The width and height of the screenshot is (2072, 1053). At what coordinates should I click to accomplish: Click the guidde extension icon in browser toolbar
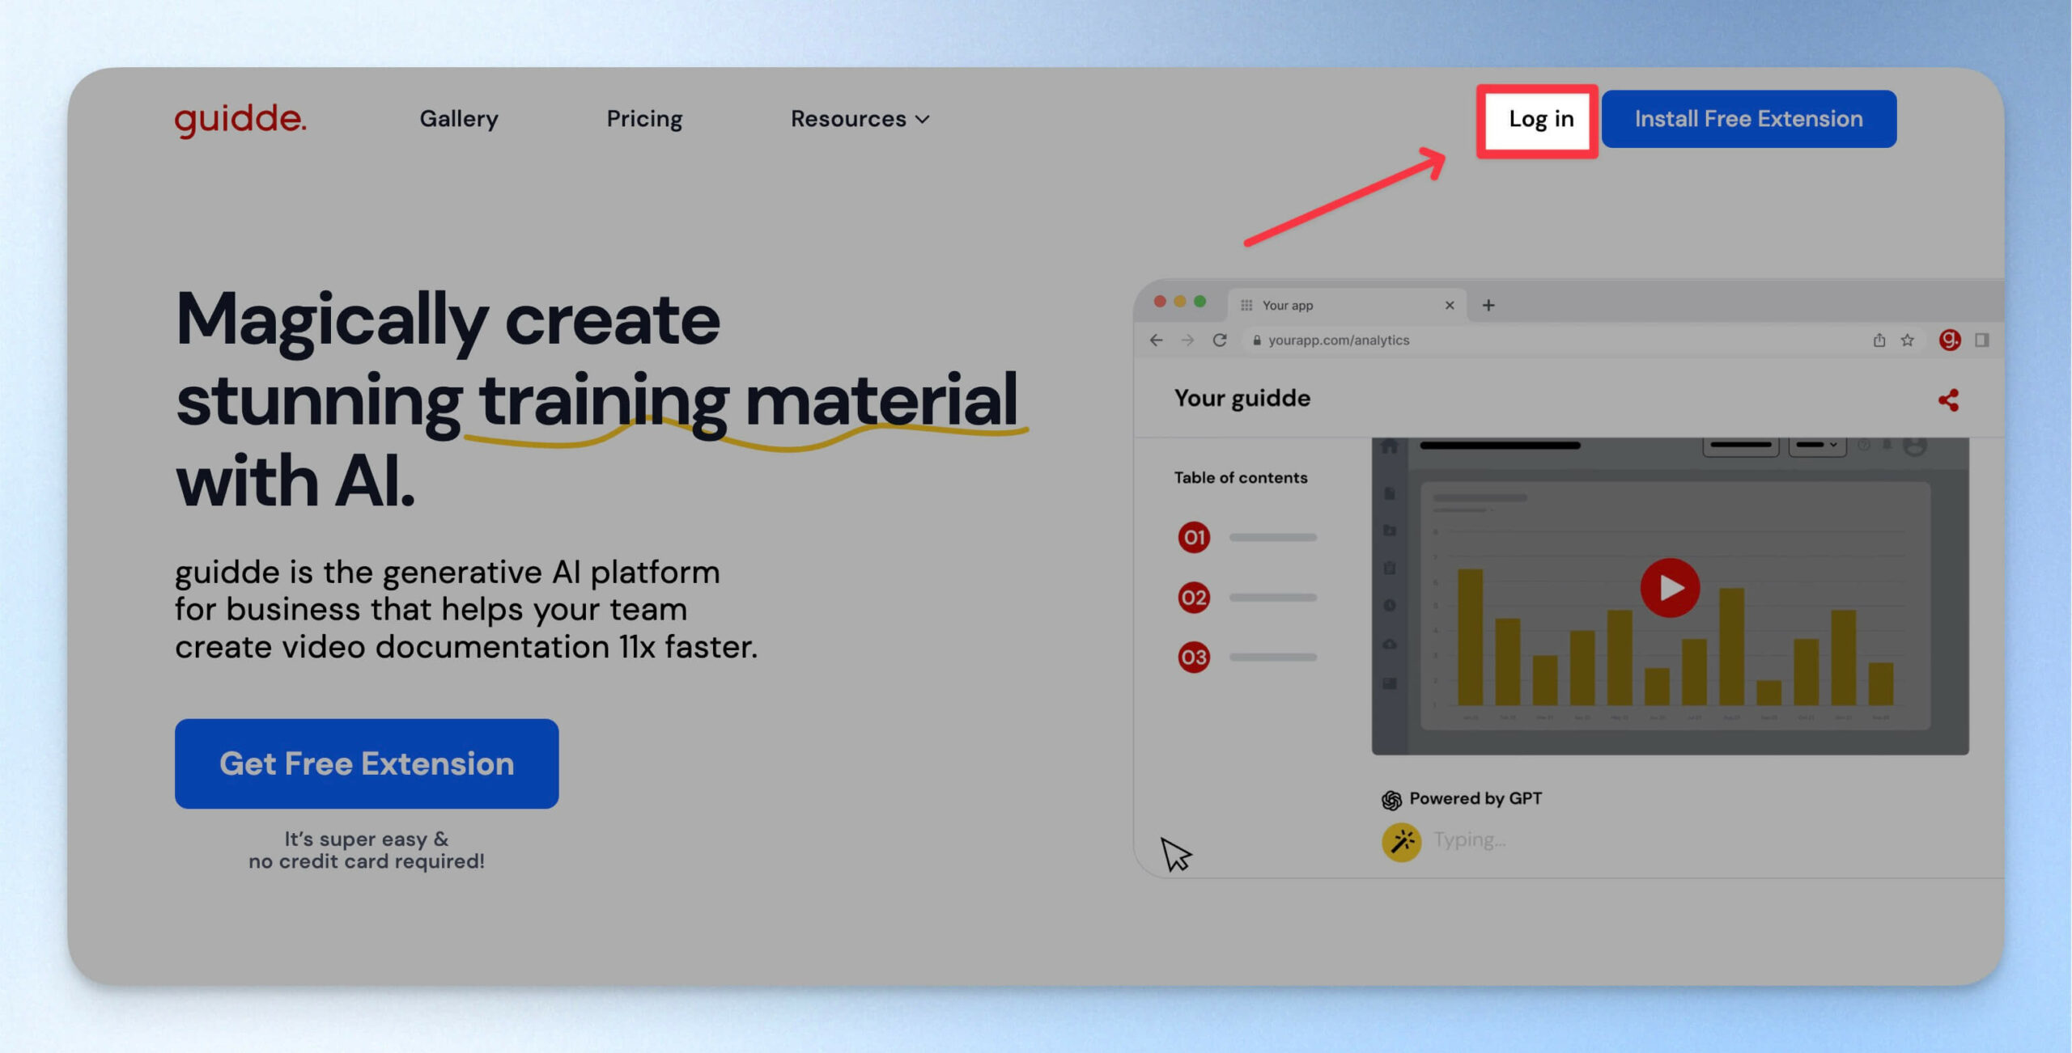click(x=1949, y=340)
